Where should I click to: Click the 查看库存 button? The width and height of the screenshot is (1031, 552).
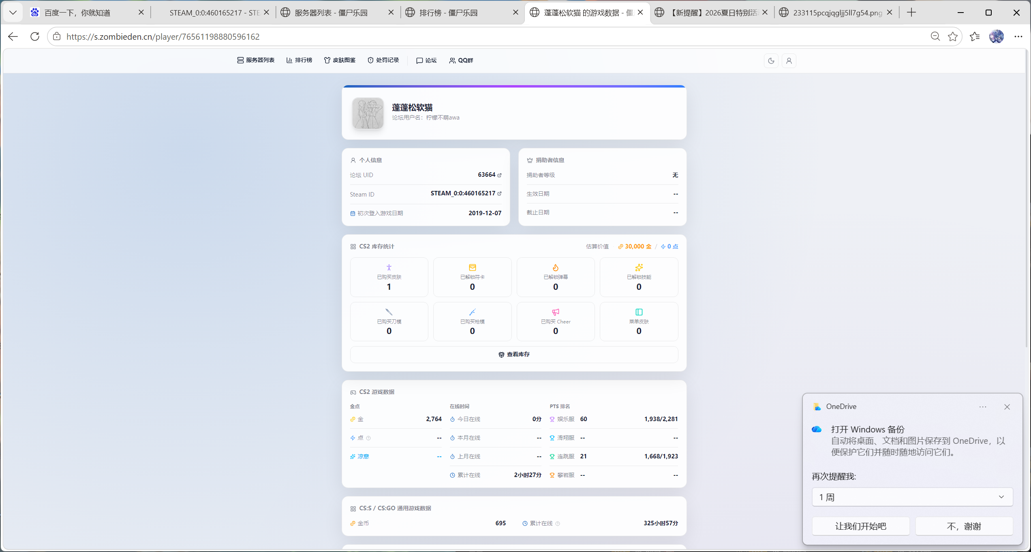(x=514, y=355)
